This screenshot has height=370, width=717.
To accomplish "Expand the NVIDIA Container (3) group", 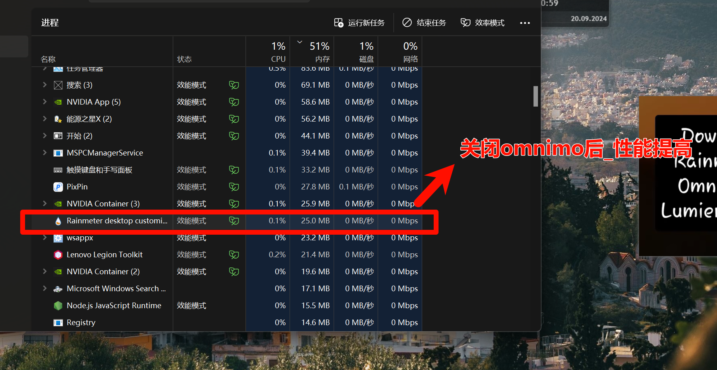I will click(x=45, y=204).
